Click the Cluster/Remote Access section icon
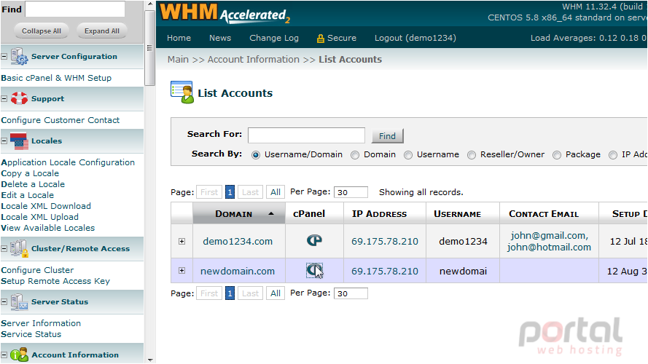Image resolution: width=648 pixels, height=364 pixels. [x=19, y=248]
